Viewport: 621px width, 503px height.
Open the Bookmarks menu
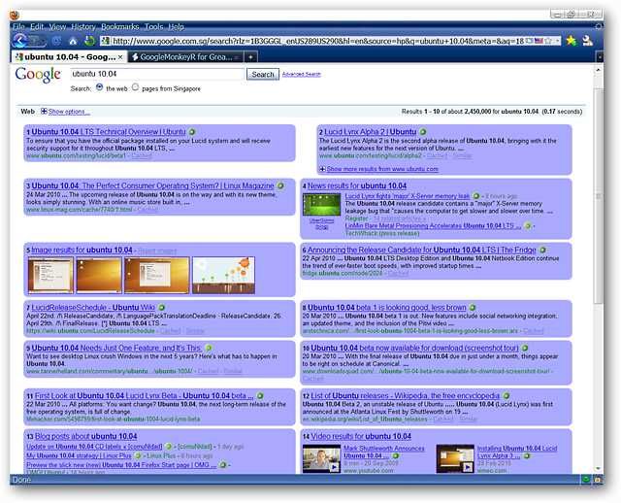119,26
